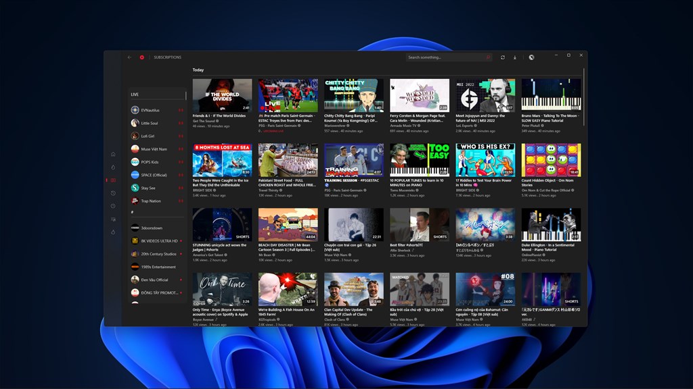
Task: Play 'If The World Divides' video thumbnail
Action: pos(222,95)
